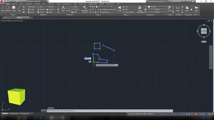214x120 pixels.
Task: Expand the Modificar panel
Action: click(43, 15)
